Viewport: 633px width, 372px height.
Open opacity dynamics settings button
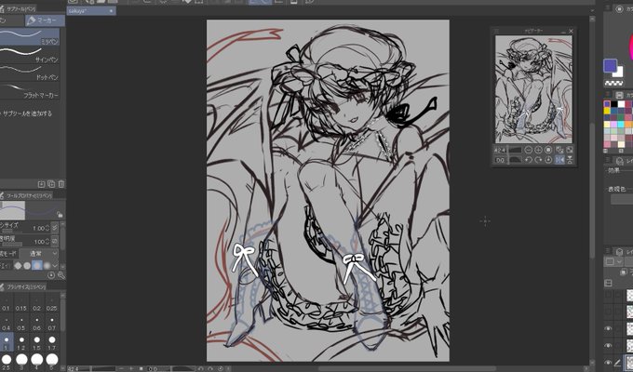pyautogui.click(x=55, y=242)
